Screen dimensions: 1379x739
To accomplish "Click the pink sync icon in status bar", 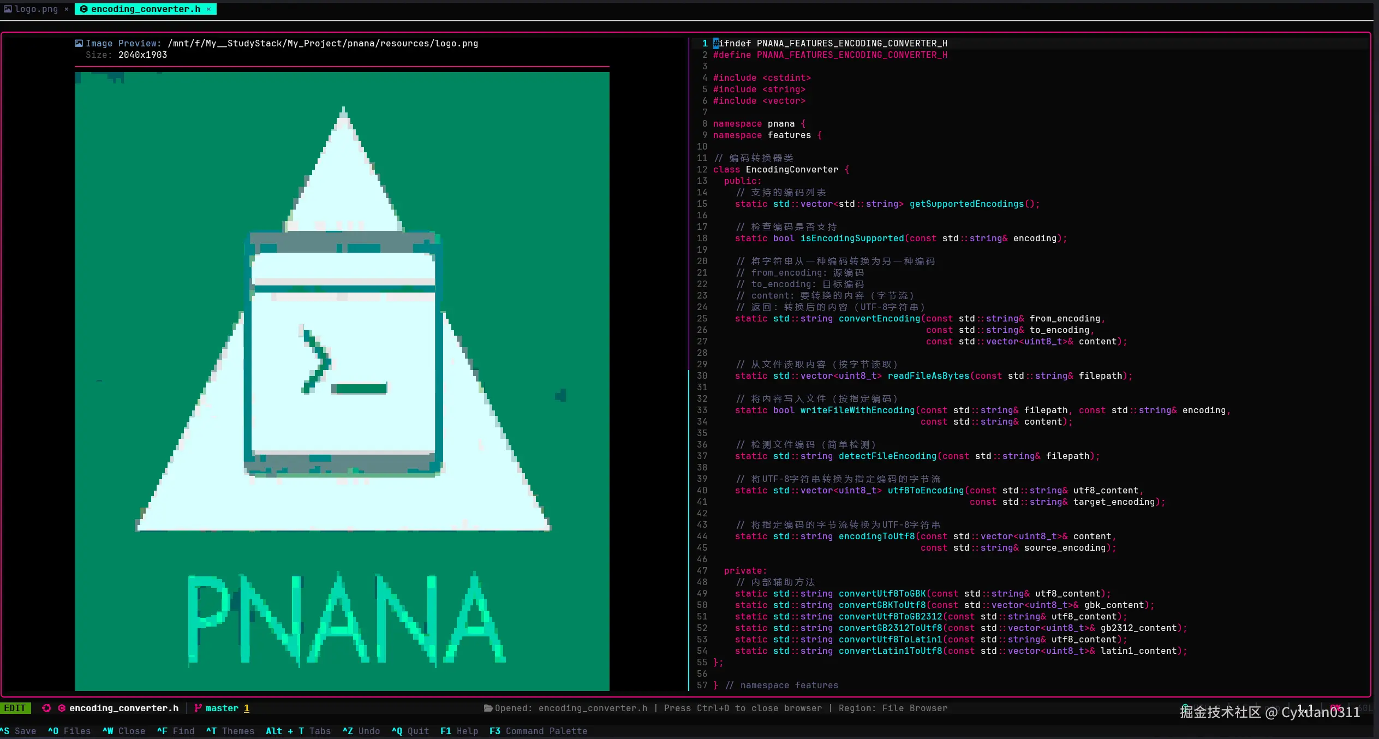I will coord(46,708).
